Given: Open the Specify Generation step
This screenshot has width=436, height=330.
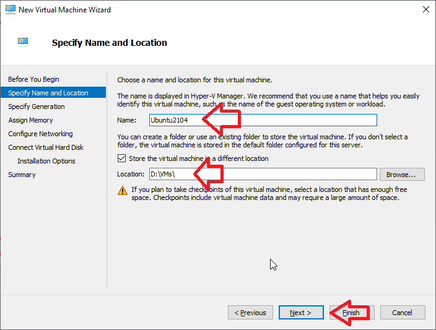Looking at the screenshot, I should [37, 106].
